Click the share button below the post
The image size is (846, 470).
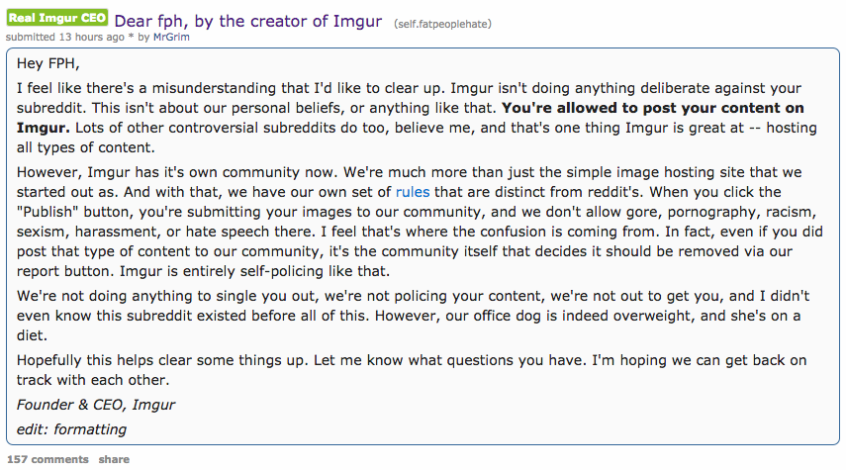coord(114,459)
